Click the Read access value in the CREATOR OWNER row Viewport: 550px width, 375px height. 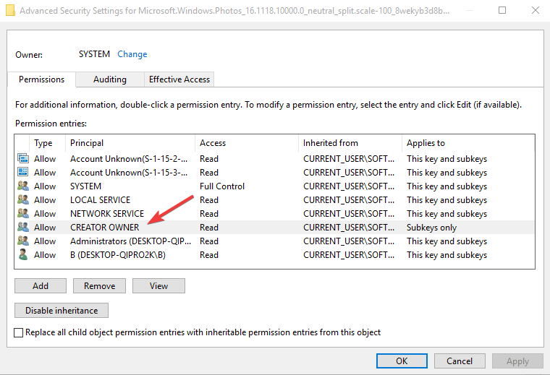click(209, 228)
